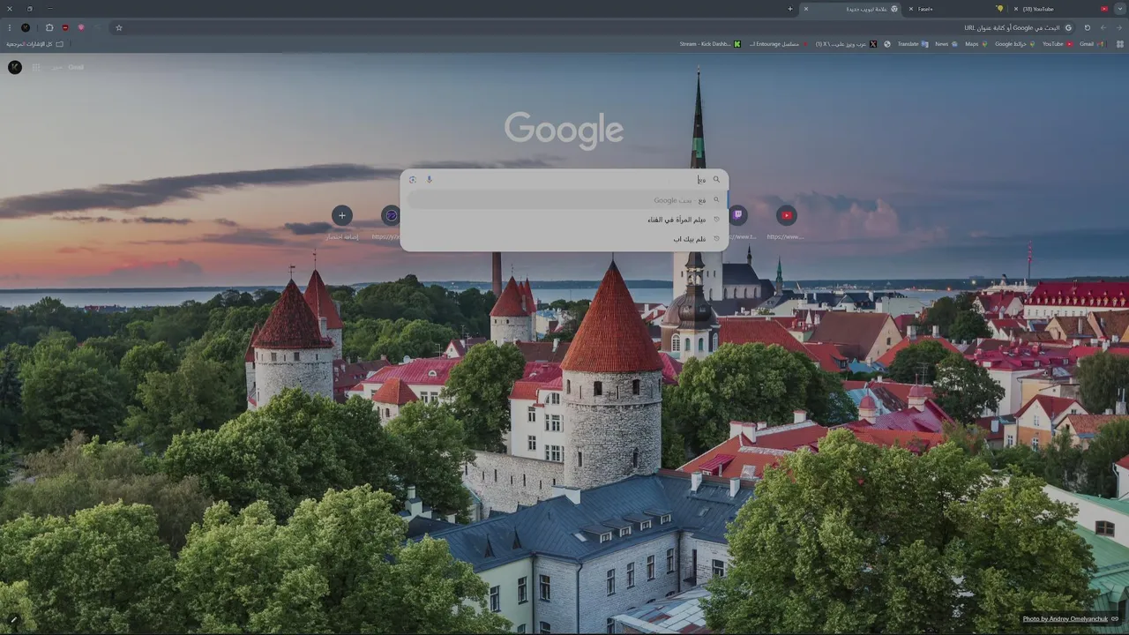Open the YouTube shortcut tile
The image size is (1129, 635).
786,215
